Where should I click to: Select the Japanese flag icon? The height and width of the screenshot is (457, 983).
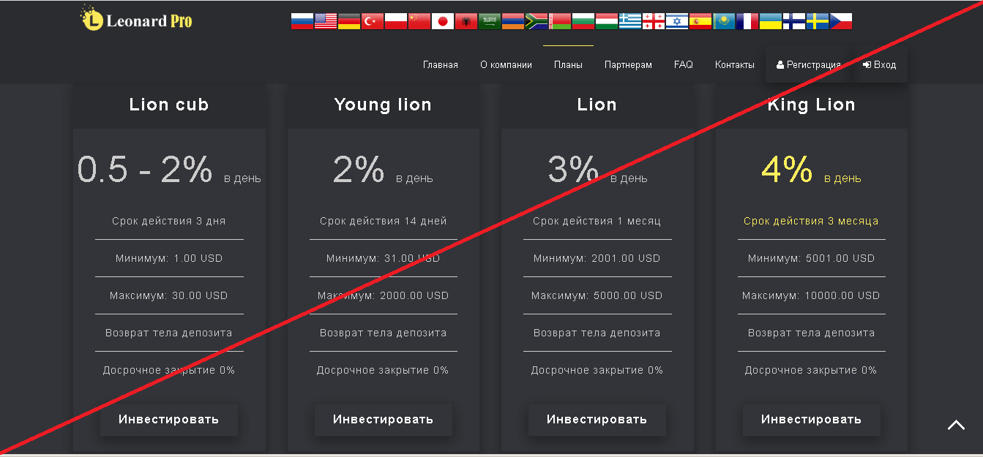pyautogui.click(x=443, y=21)
